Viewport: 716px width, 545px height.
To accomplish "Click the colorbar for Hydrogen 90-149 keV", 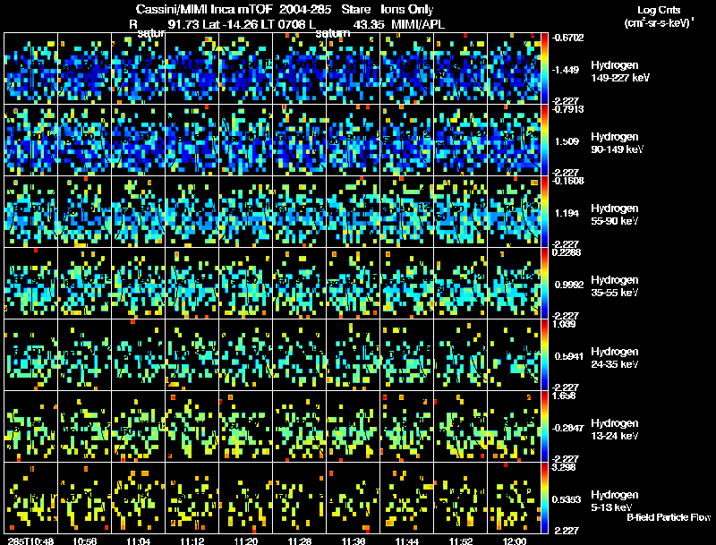I will pos(544,141).
